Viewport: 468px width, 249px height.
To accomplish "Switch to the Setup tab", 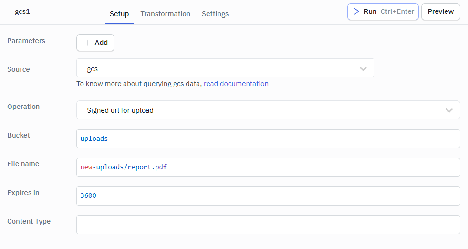I will click(x=119, y=14).
